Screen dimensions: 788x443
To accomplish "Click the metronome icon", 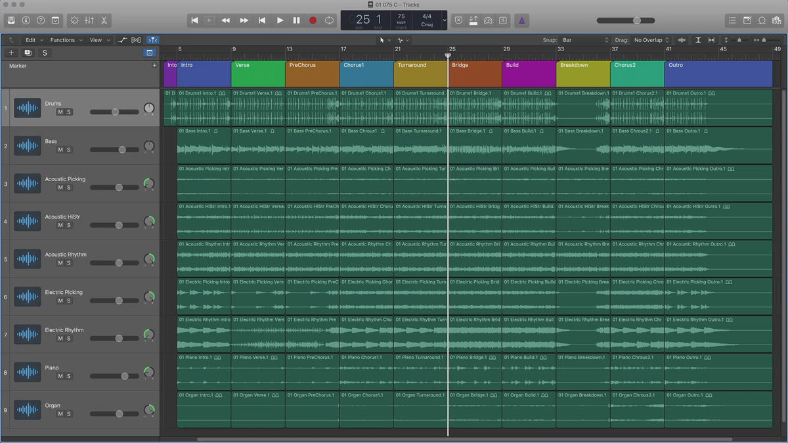I will coord(521,20).
